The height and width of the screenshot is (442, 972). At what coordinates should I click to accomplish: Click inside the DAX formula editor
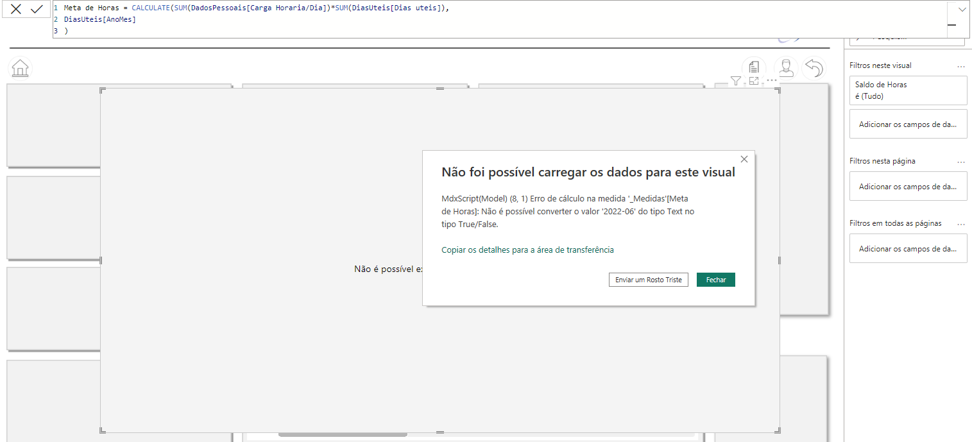[x=500, y=19]
